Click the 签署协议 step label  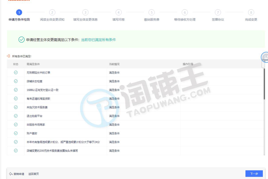tap(218, 20)
